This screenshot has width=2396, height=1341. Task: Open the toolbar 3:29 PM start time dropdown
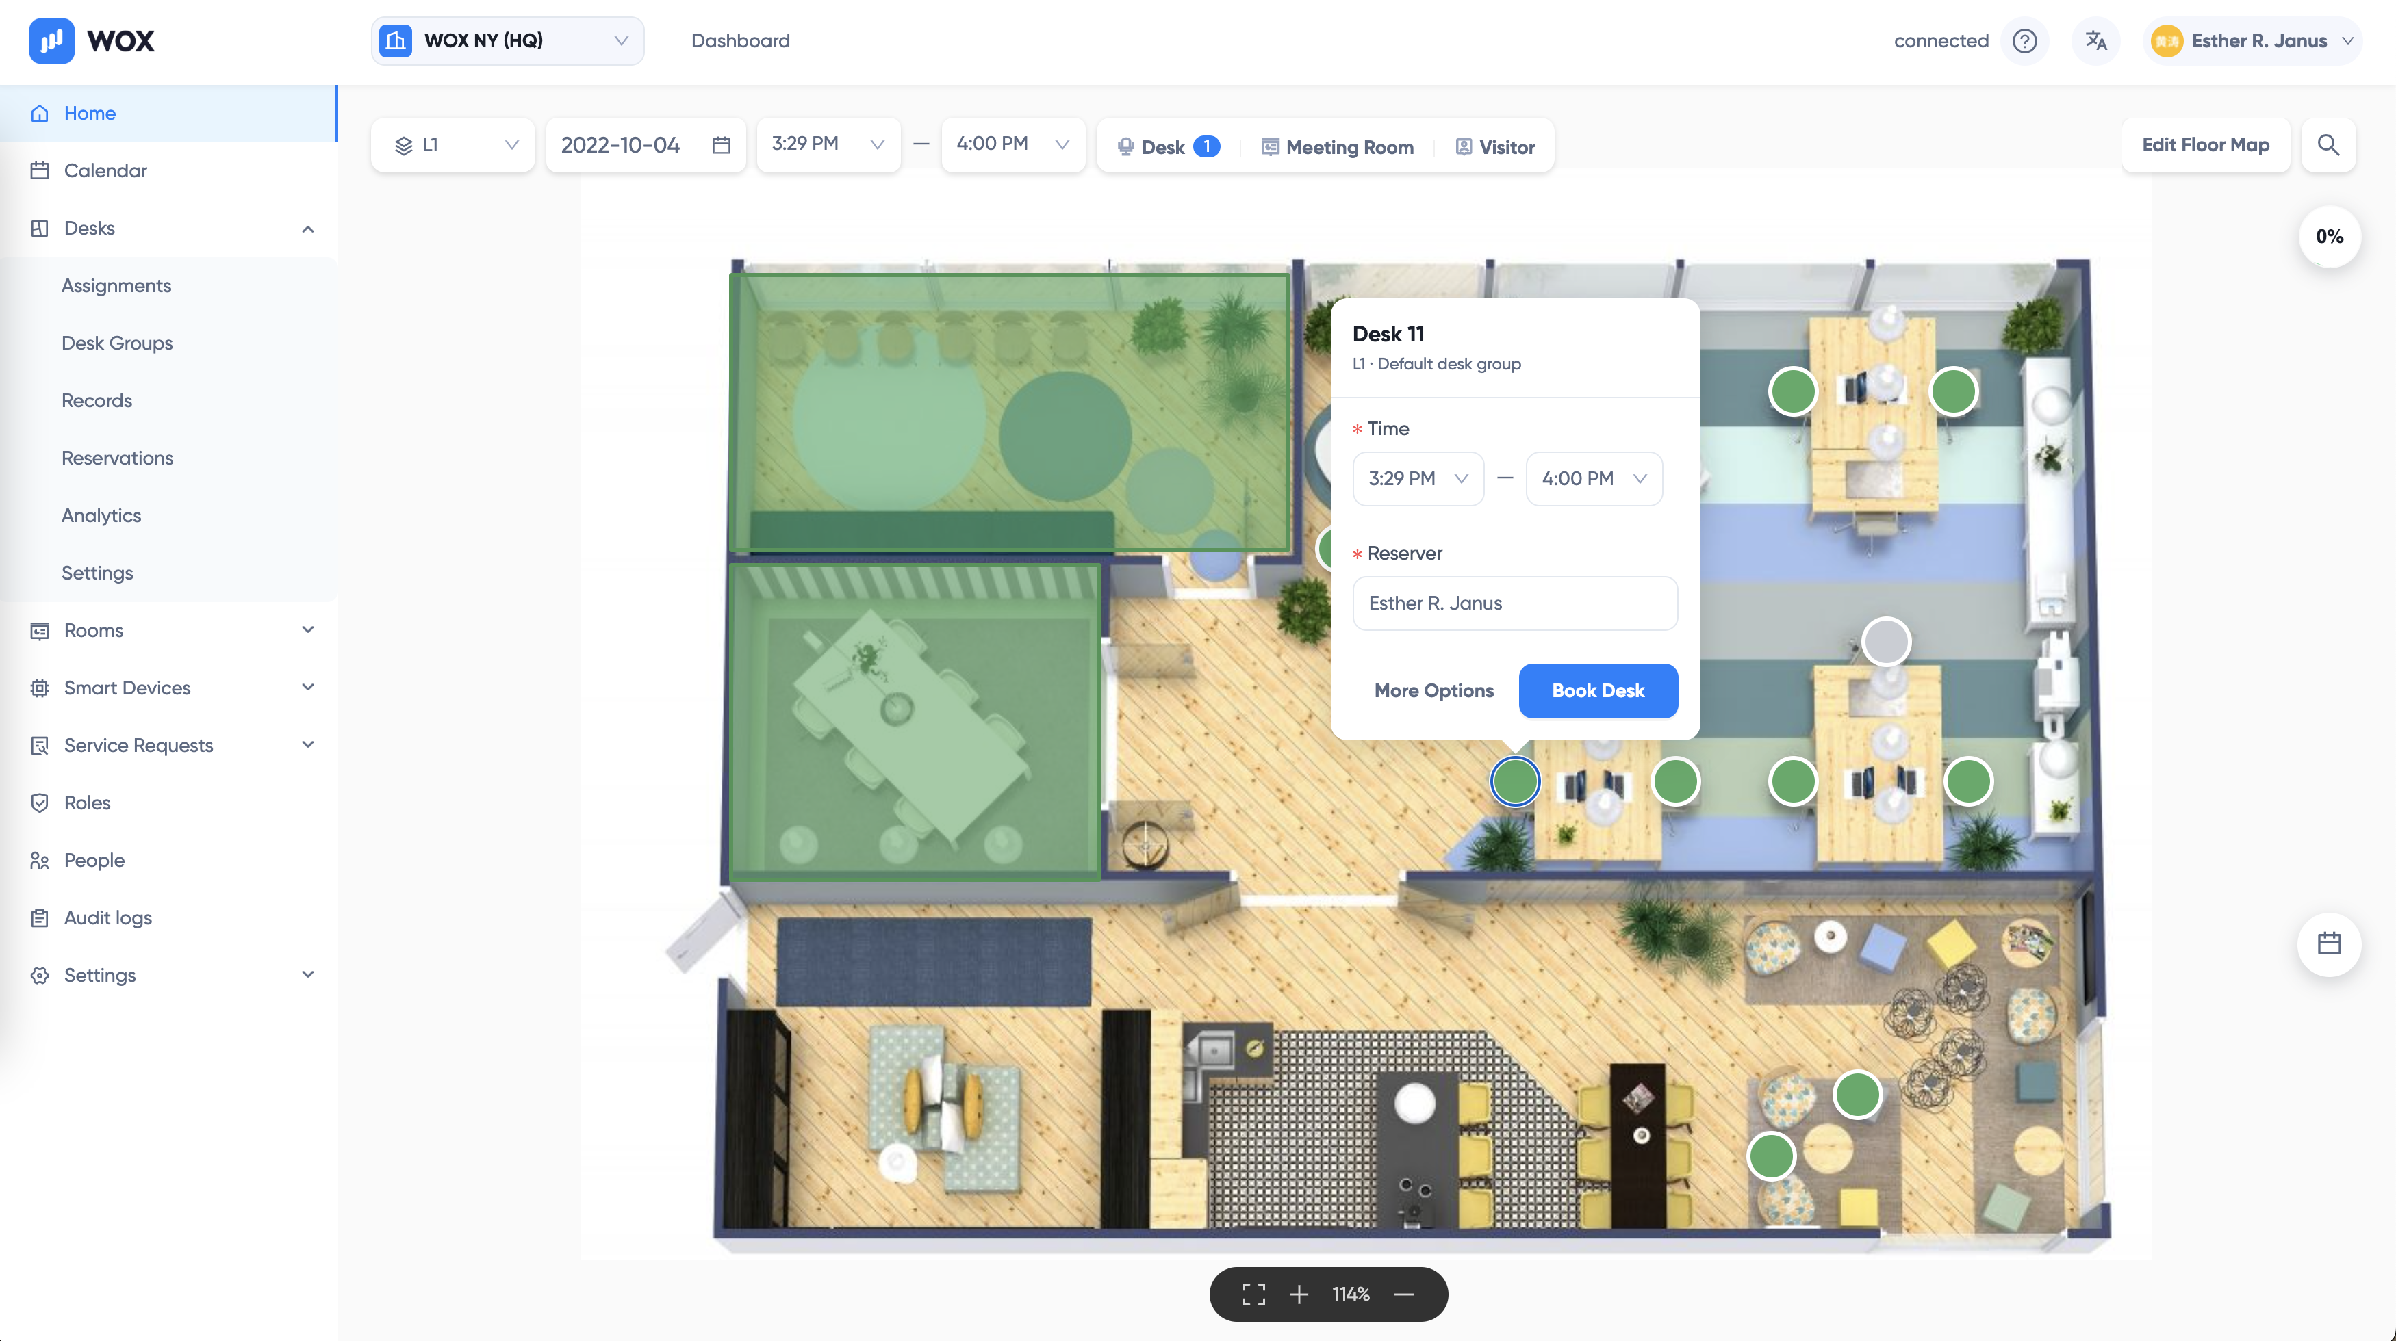click(x=828, y=144)
